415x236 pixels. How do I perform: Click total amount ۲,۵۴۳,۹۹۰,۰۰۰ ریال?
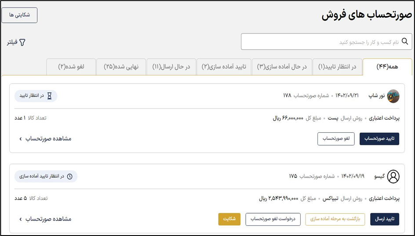[x=278, y=199]
